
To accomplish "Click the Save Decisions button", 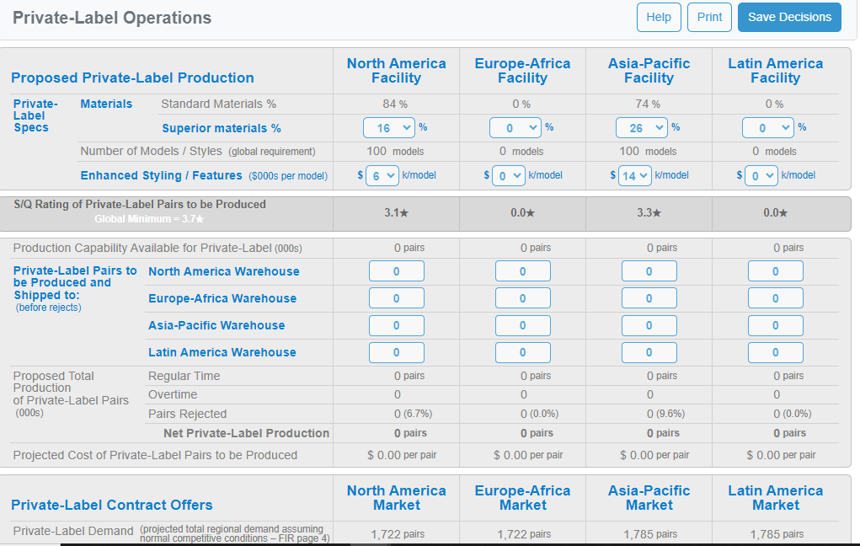I will [789, 17].
